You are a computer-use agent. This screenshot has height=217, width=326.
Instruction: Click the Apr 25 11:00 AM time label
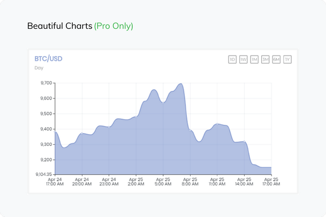pos(217,182)
